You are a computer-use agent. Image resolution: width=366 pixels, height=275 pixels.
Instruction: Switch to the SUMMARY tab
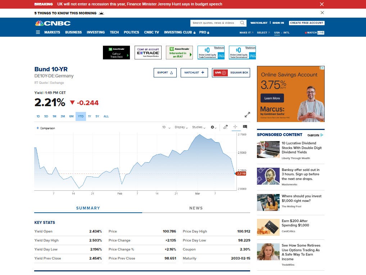pyautogui.click(x=88, y=208)
